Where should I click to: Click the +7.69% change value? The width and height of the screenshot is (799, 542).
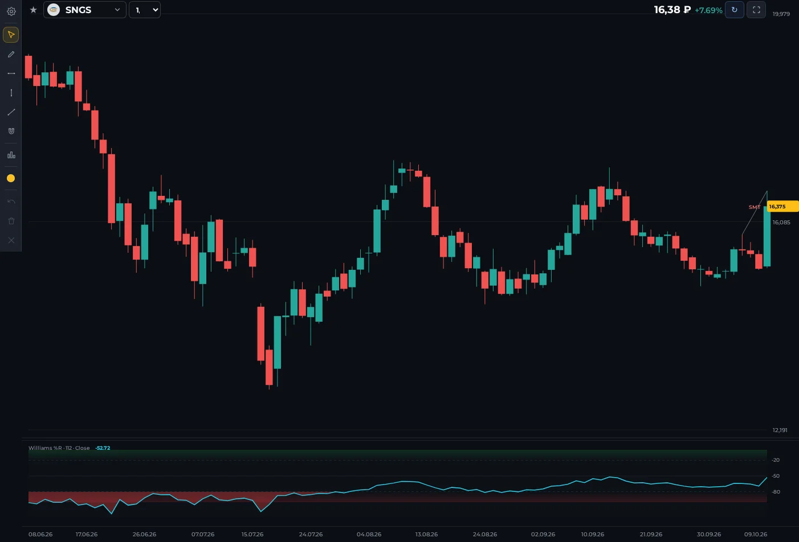point(708,10)
